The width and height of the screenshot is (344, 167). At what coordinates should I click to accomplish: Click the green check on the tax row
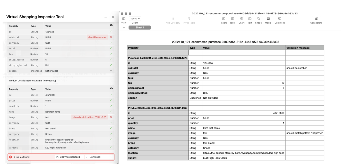(x=111, y=54)
